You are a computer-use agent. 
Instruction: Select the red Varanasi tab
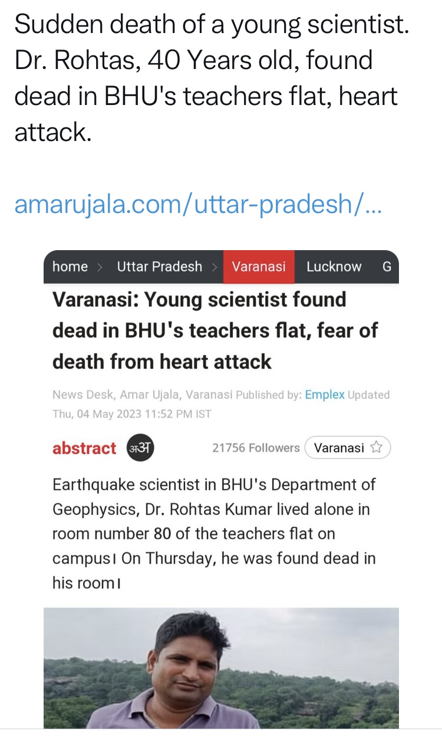coord(259,267)
